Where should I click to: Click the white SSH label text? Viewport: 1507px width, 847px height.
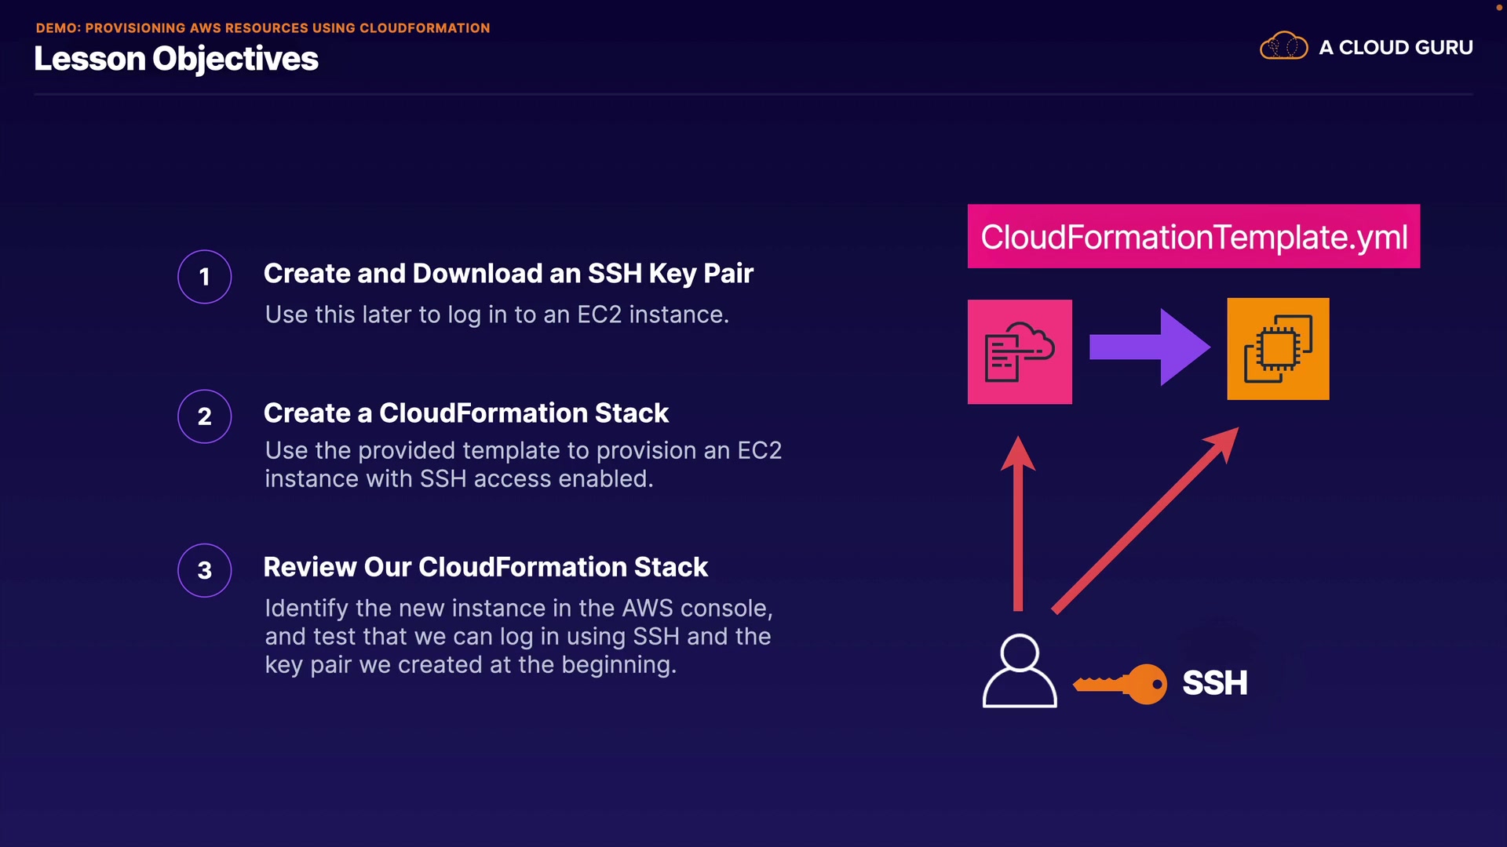[1214, 683]
